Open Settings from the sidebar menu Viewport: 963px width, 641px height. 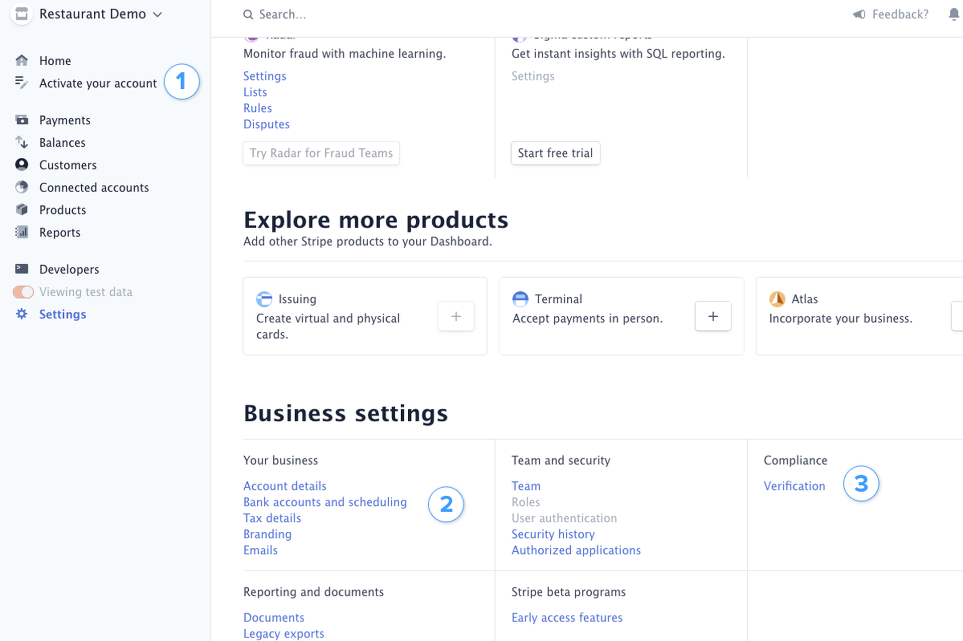click(x=62, y=314)
